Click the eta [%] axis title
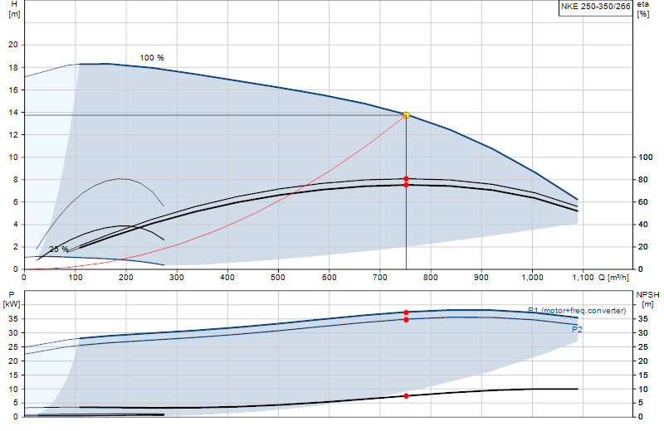This screenshot has height=431, width=664. (642, 9)
